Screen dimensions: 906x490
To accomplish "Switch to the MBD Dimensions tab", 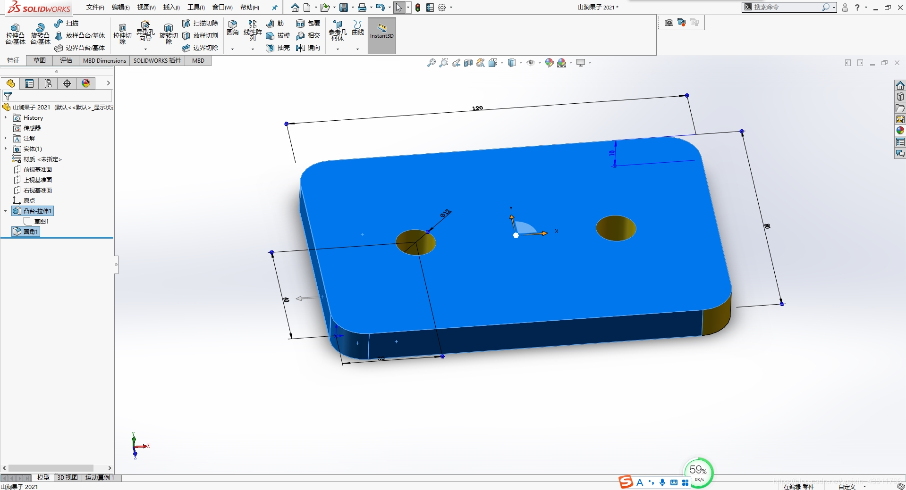I will coord(104,60).
